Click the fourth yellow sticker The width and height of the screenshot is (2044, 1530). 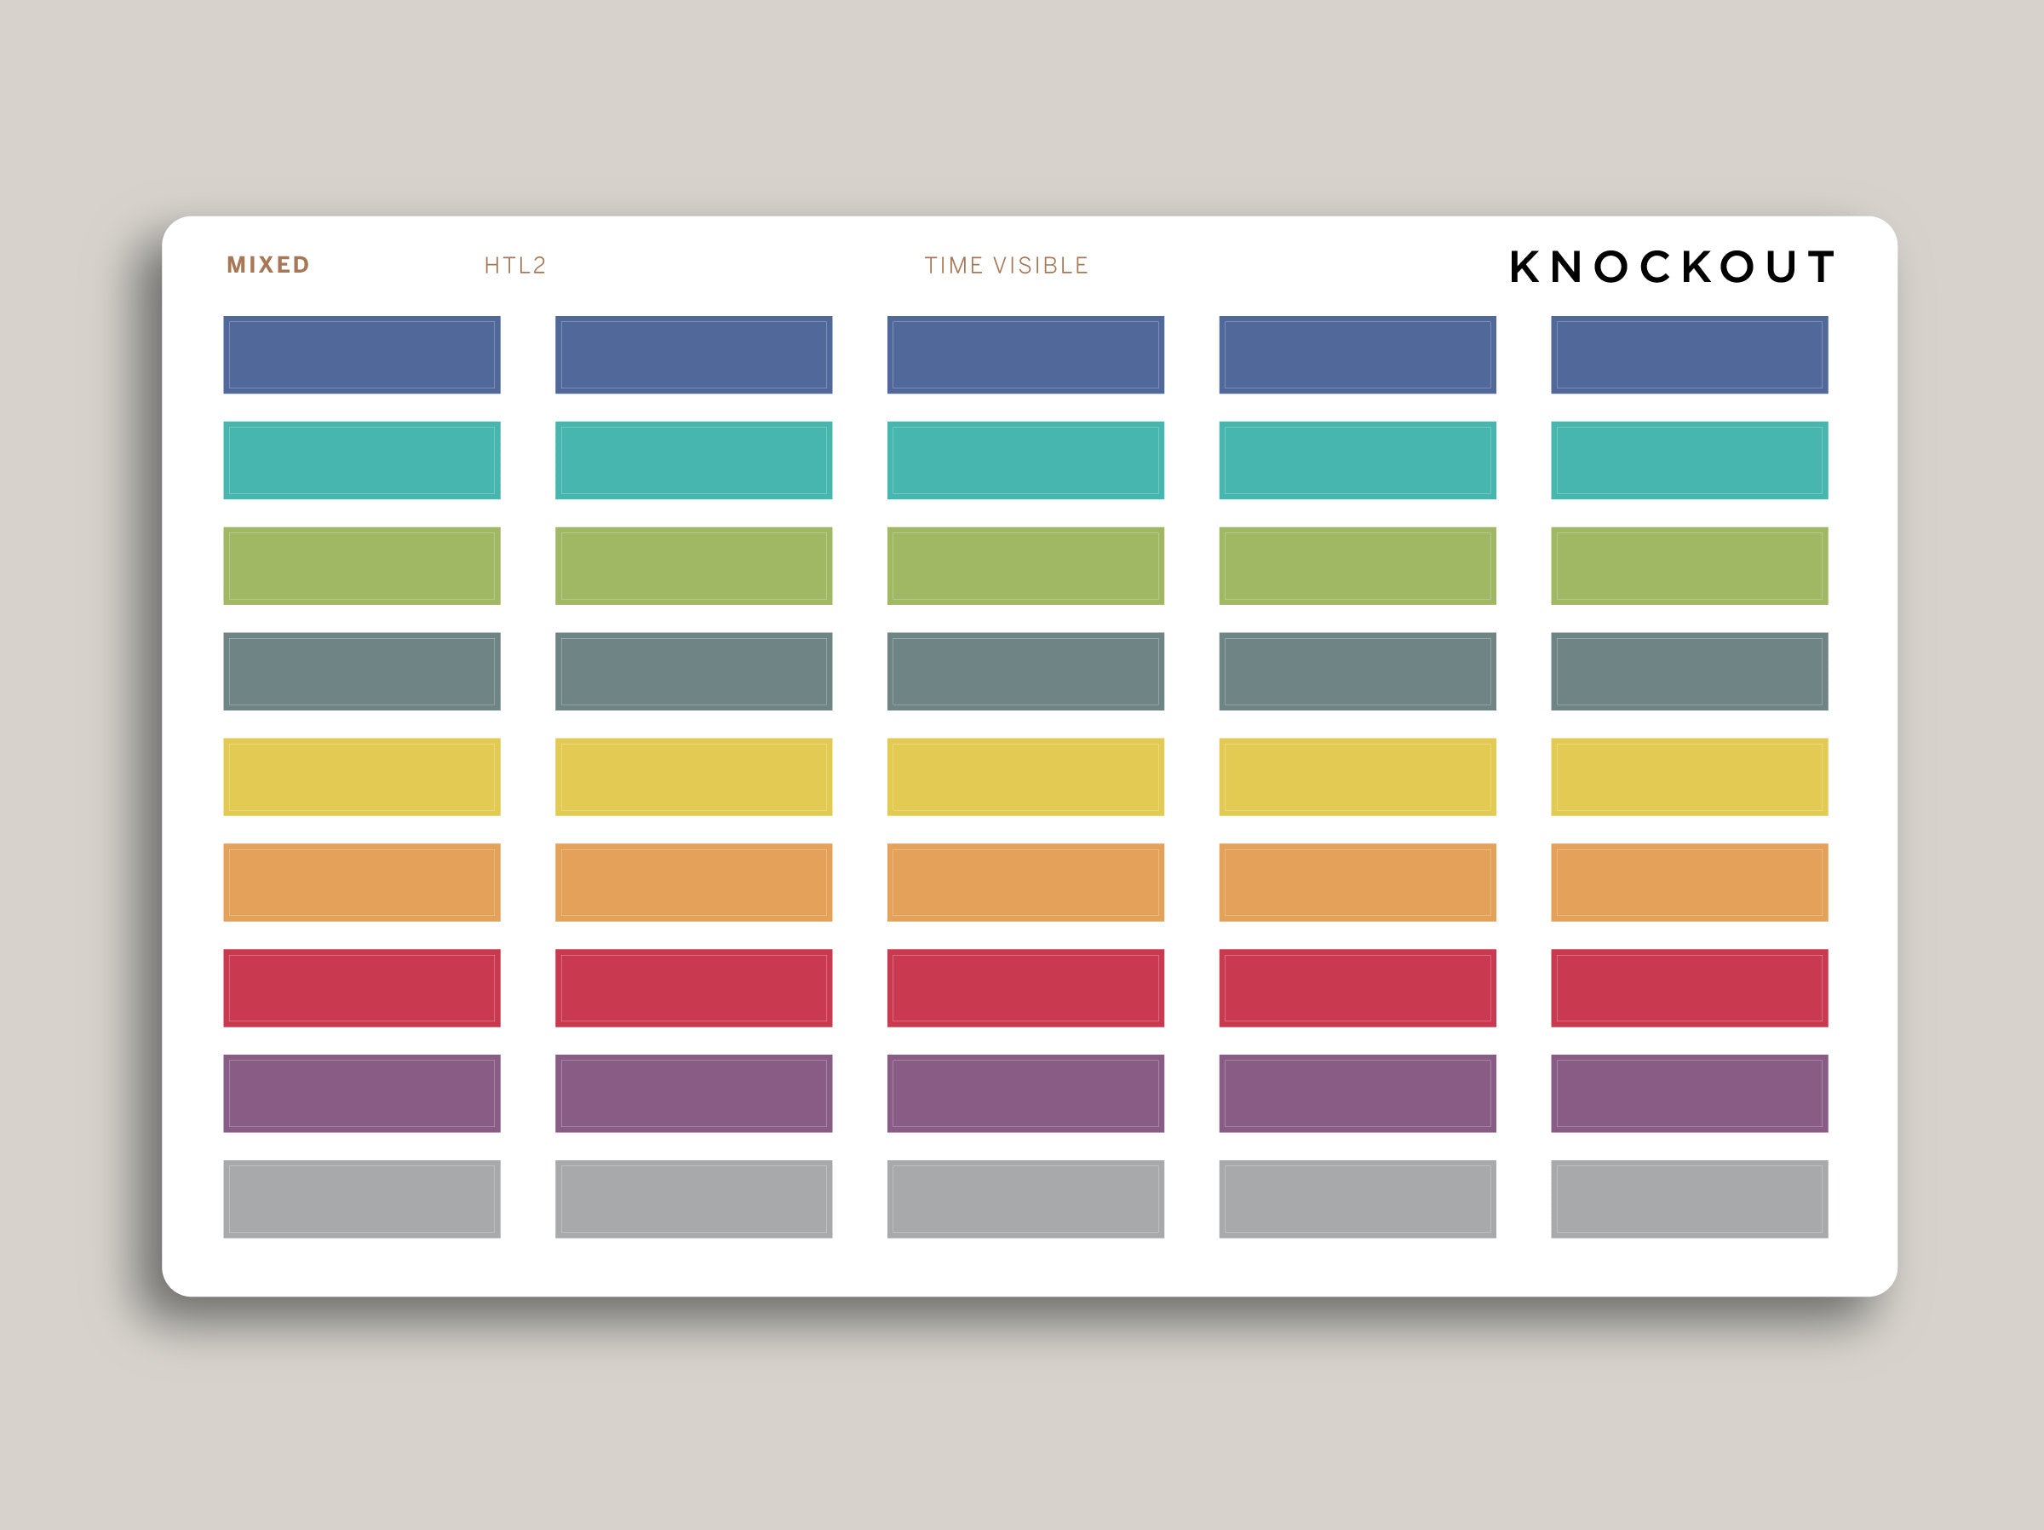point(1357,777)
